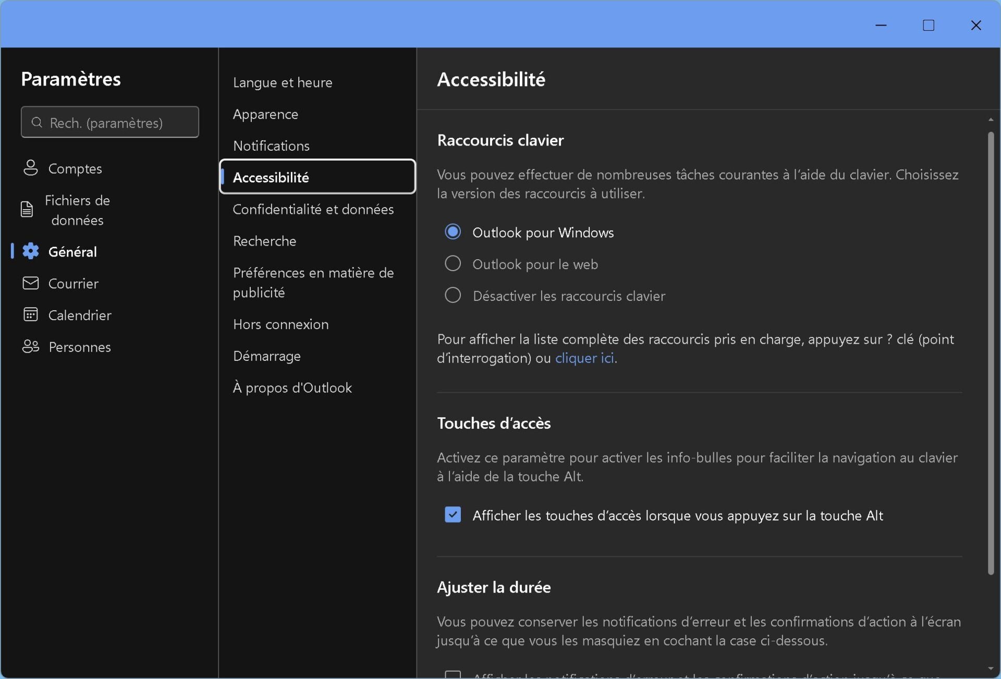Close the Paramètres window

point(976,25)
